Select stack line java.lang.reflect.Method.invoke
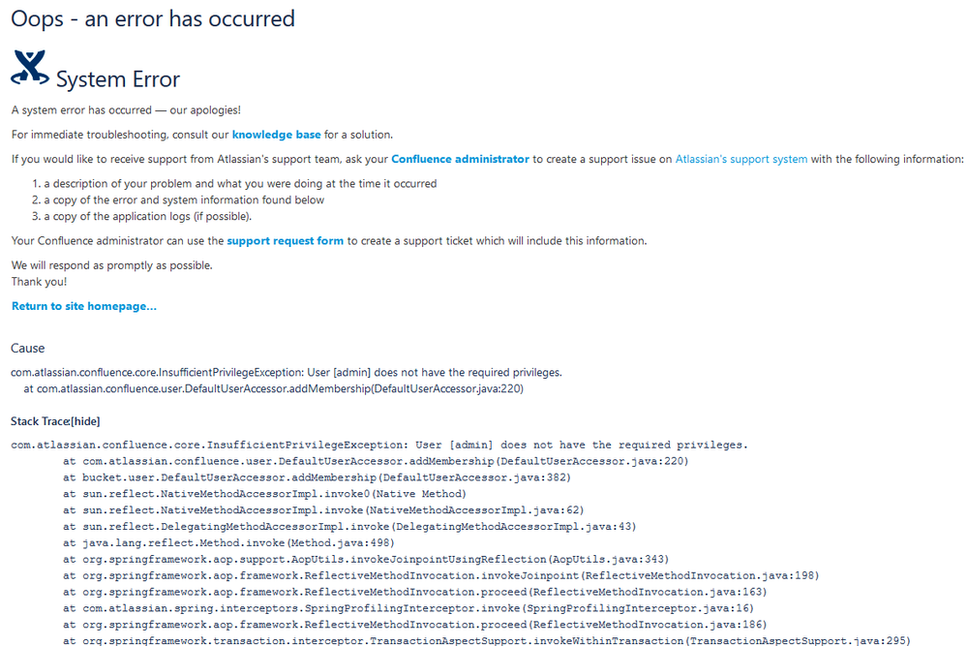Screen dimensions: 967x646 pos(228,543)
